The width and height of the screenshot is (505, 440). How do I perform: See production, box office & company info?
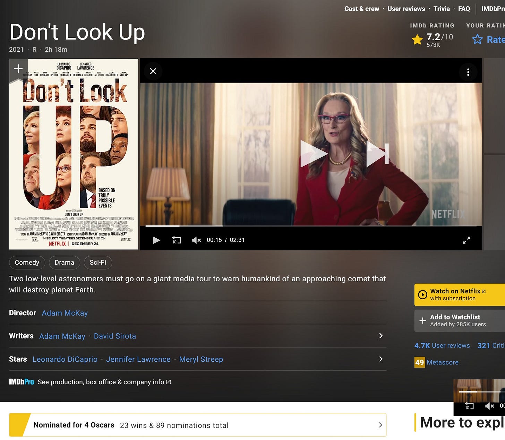point(104,382)
